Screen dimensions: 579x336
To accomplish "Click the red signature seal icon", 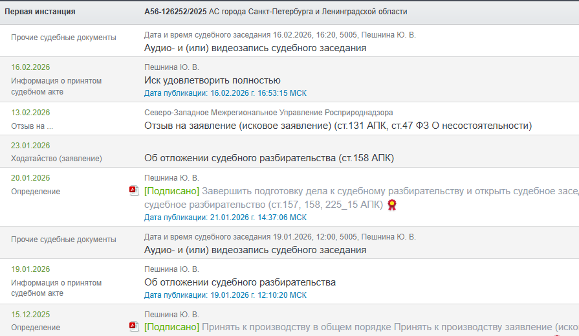I will pyautogui.click(x=391, y=205).
